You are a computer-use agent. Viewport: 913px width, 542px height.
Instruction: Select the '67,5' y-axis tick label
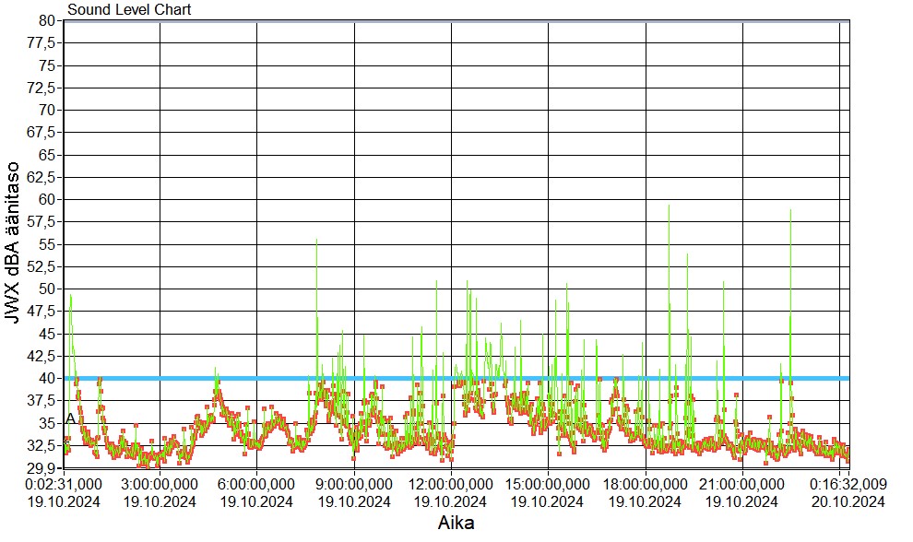pos(41,133)
